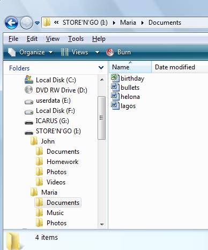Click the Organize toolbar button
The height and width of the screenshot is (250, 208).
31,52
